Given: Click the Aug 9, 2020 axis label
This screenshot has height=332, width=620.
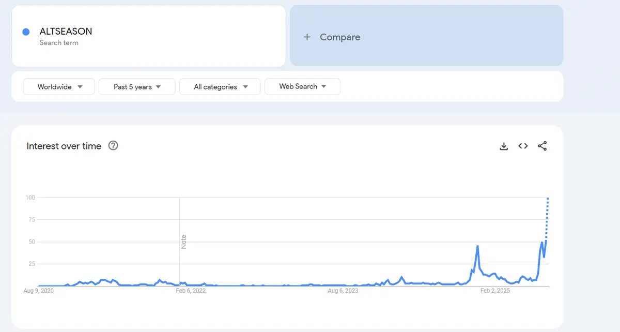Looking at the screenshot, I should [39, 291].
